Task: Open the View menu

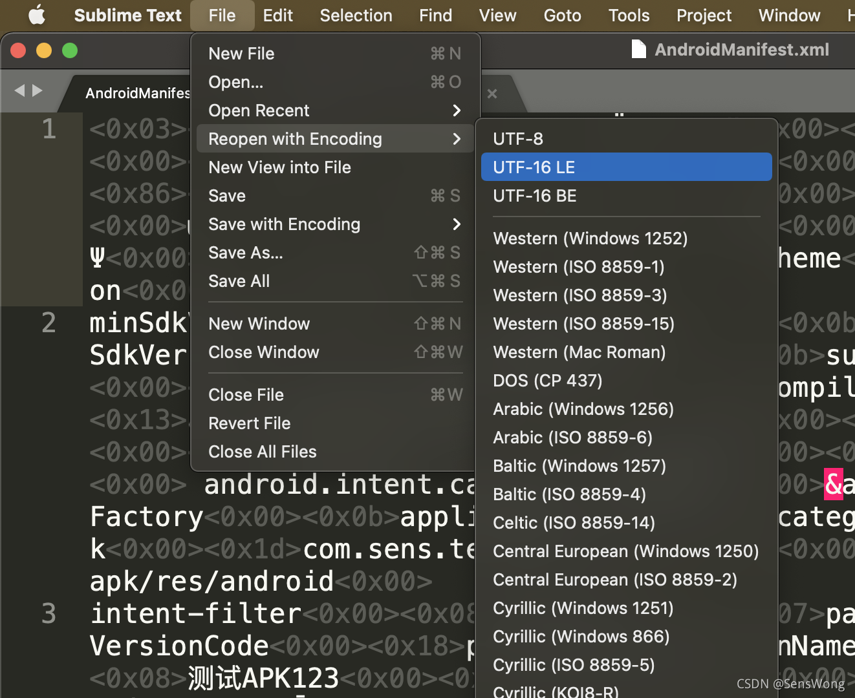Action: coord(497,15)
